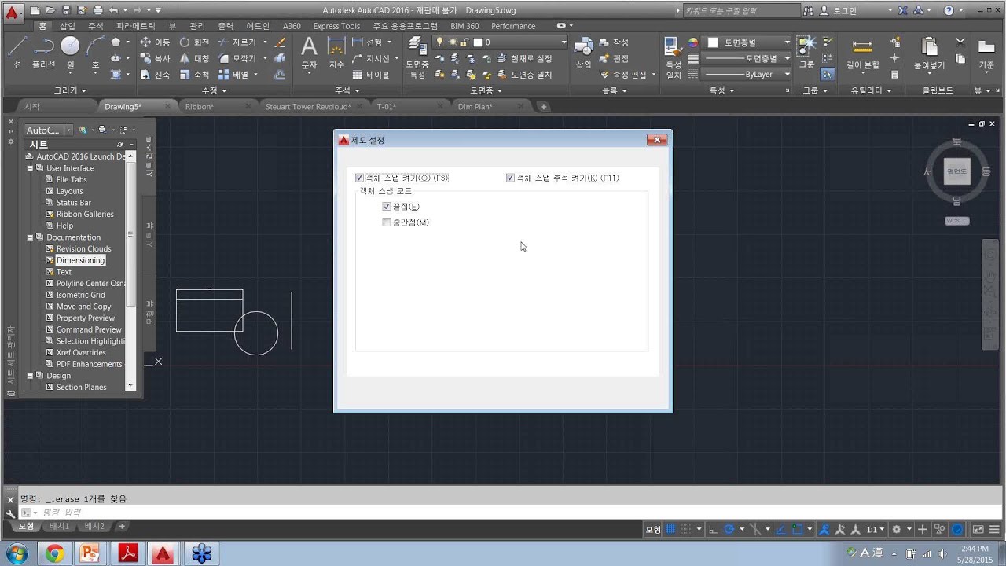Click the 로그인 (Sign In) button
The height and width of the screenshot is (566, 1006).
tap(845, 11)
